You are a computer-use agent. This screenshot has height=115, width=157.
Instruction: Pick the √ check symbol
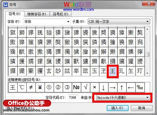point(86,87)
